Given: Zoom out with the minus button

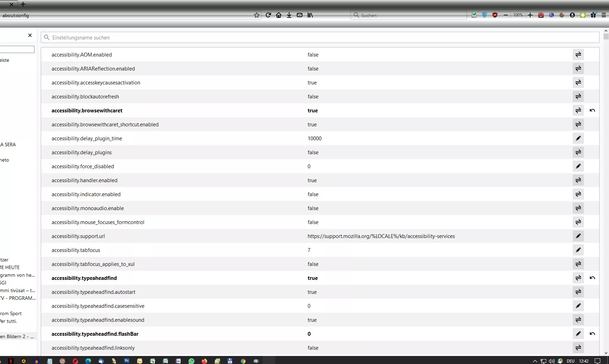Looking at the screenshot, I should pos(506,15).
